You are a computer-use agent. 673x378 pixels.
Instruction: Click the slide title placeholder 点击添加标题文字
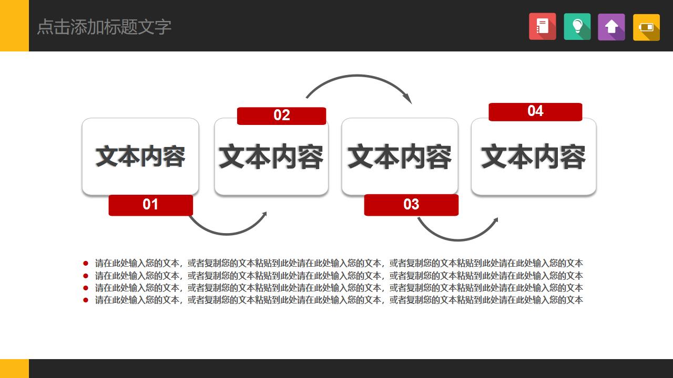click(x=104, y=27)
